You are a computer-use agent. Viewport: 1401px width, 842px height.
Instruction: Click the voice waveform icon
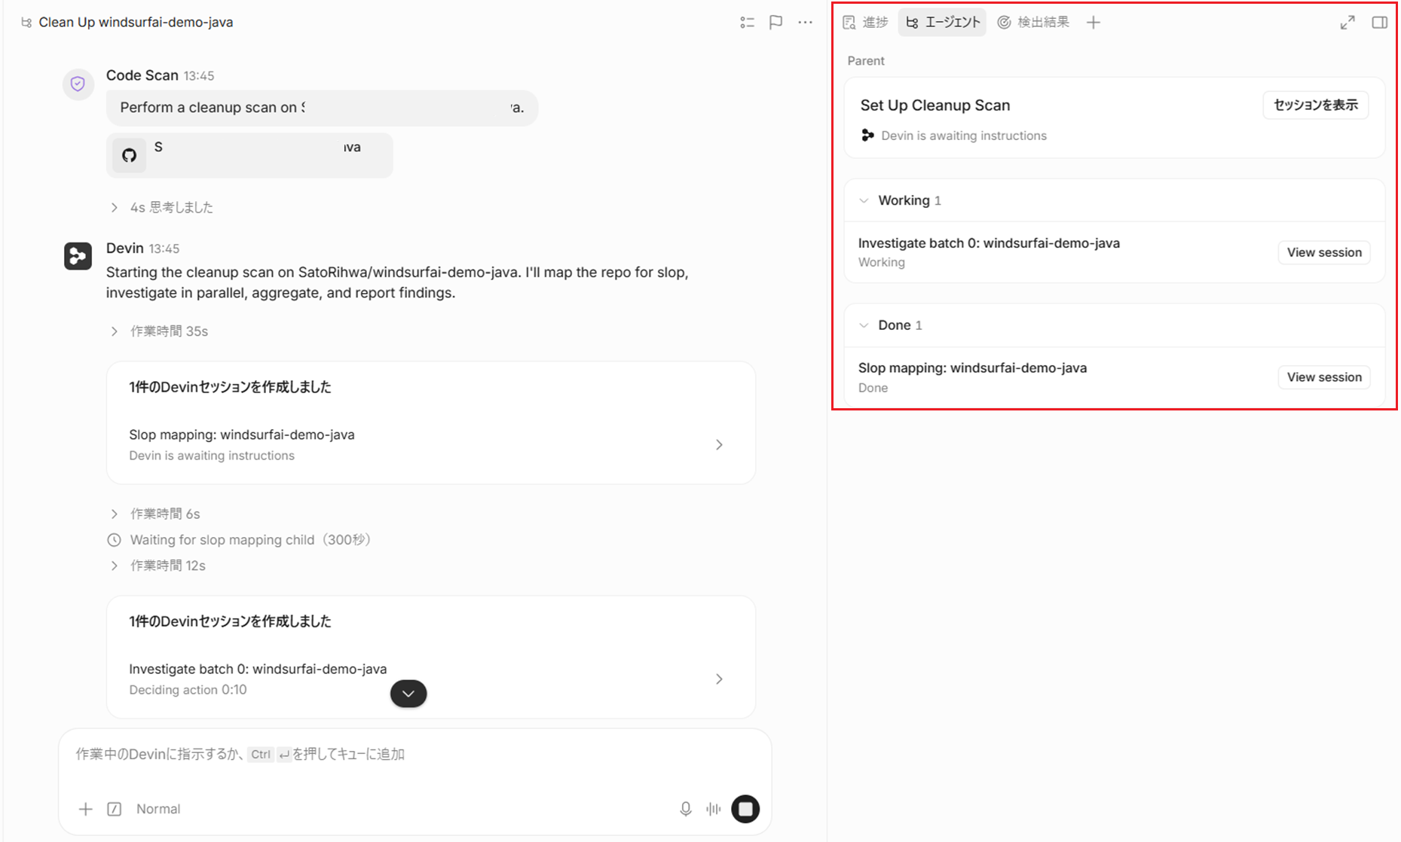[714, 809]
